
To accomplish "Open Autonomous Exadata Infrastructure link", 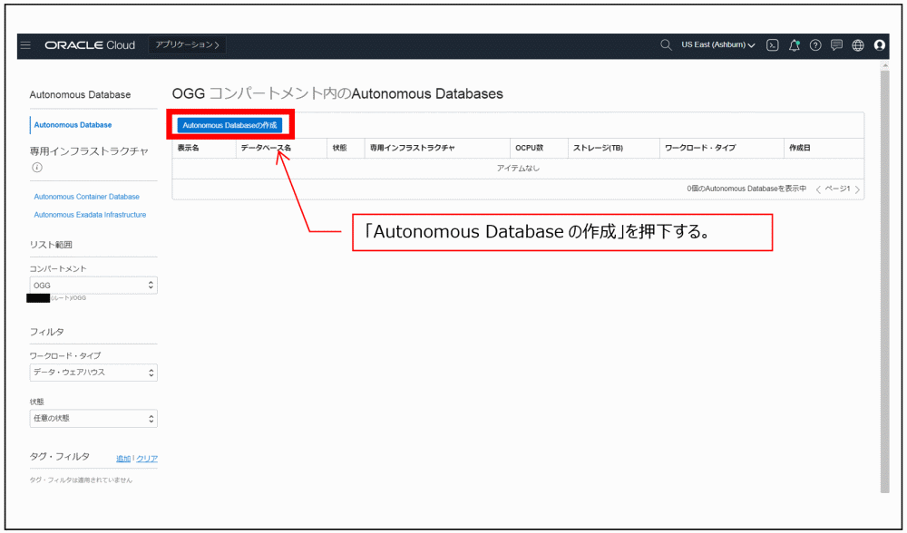I will [x=90, y=215].
